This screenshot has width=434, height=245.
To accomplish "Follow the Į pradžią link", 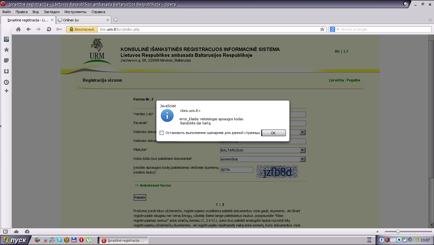I will coord(336,80).
